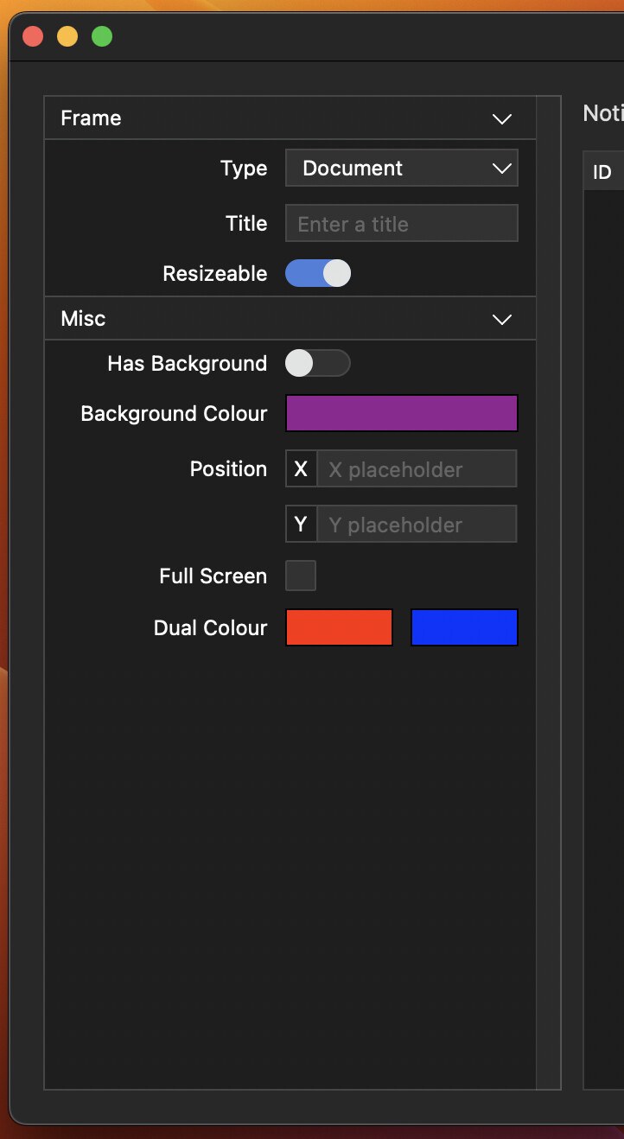624x1139 pixels.
Task: Click the green zoom window button
Action: (x=102, y=36)
